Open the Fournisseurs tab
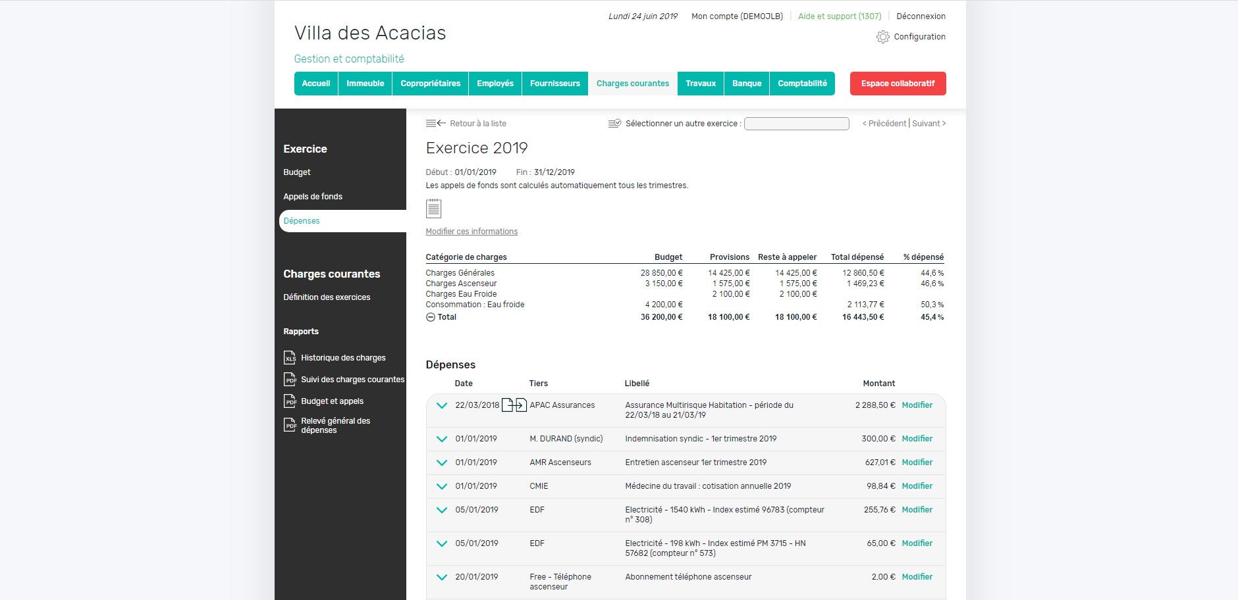This screenshot has width=1238, height=600. (555, 84)
